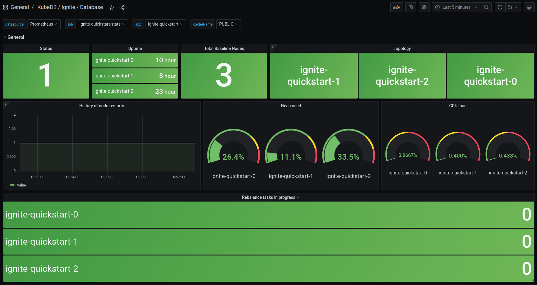
Task: Click the 33.5% heap gauge
Action: [x=348, y=147]
